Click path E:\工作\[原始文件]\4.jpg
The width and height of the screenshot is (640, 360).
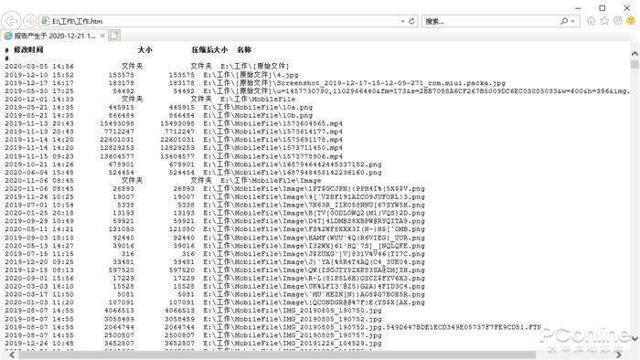251,75
